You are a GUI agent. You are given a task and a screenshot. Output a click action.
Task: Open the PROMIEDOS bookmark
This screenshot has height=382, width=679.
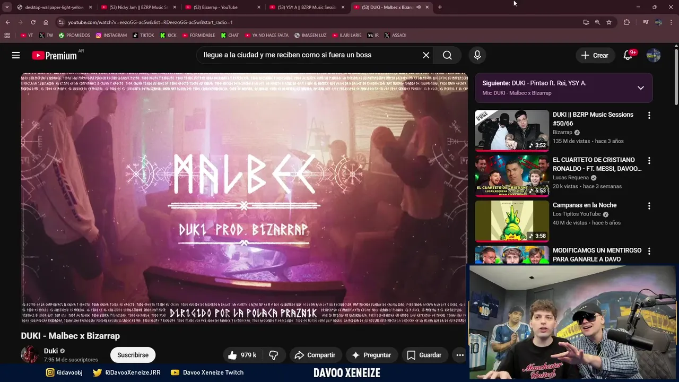(x=74, y=36)
